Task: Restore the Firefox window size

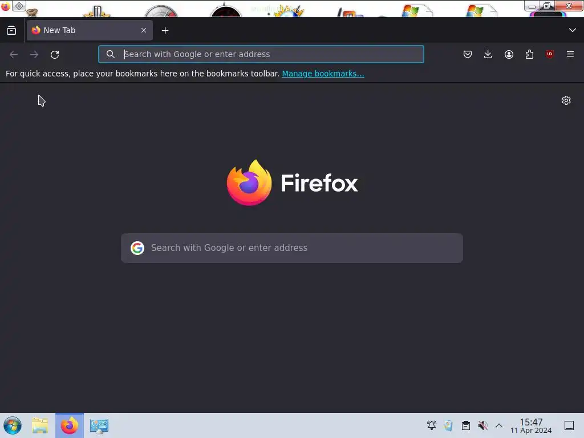Action: click(547, 6)
